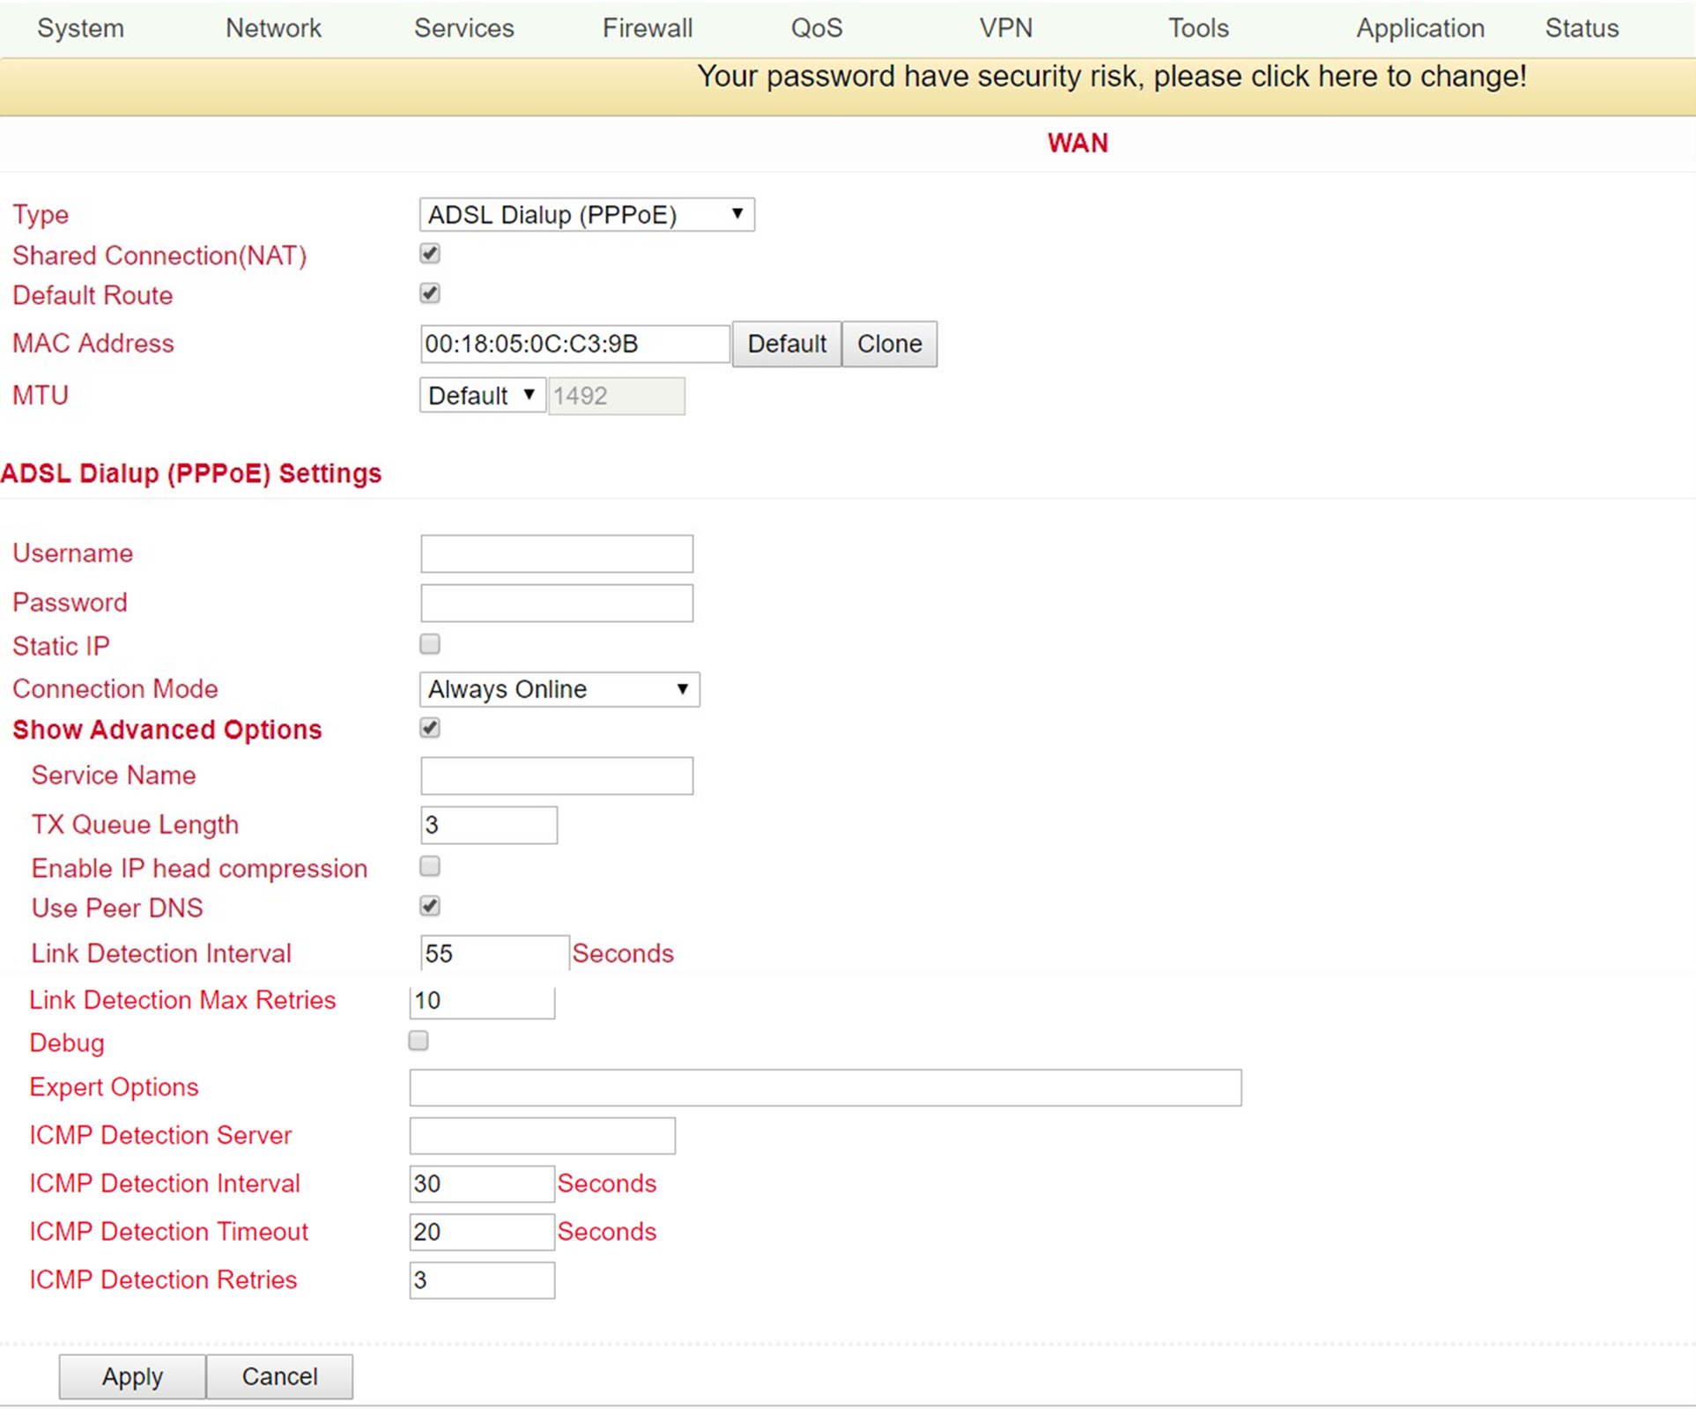Clone the MAC address
Screen dimensions: 1696x1409
pos(889,344)
